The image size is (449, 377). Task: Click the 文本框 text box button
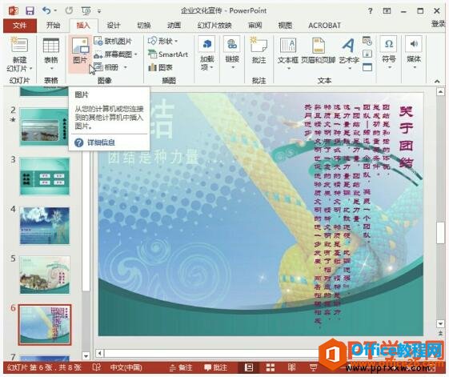[x=288, y=54]
